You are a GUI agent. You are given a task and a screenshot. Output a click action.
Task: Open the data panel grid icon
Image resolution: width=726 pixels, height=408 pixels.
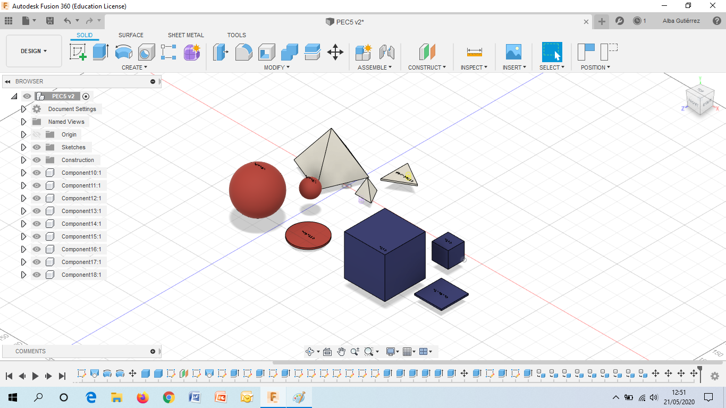pos(9,21)
